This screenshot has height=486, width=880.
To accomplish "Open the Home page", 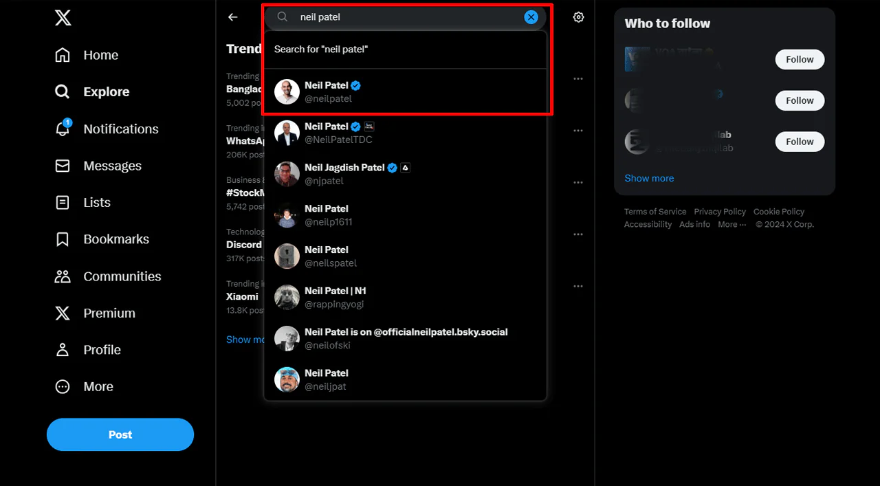I will (x=87, y=55).
